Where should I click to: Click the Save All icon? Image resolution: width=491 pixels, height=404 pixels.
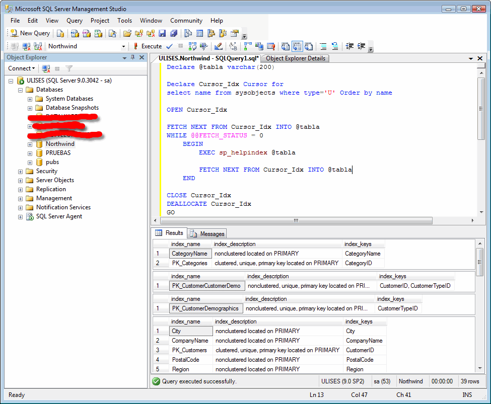174,34
